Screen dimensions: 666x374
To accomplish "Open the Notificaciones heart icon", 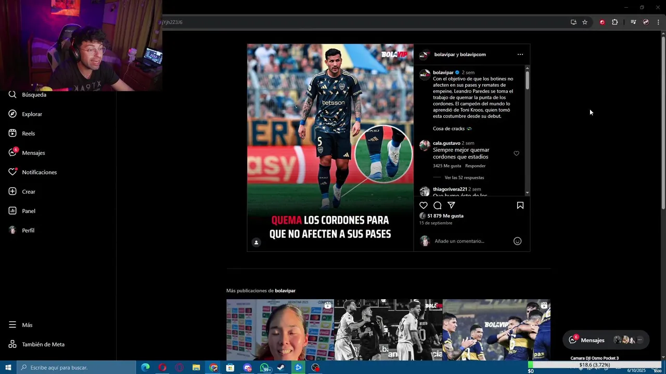I will point(12,172).
